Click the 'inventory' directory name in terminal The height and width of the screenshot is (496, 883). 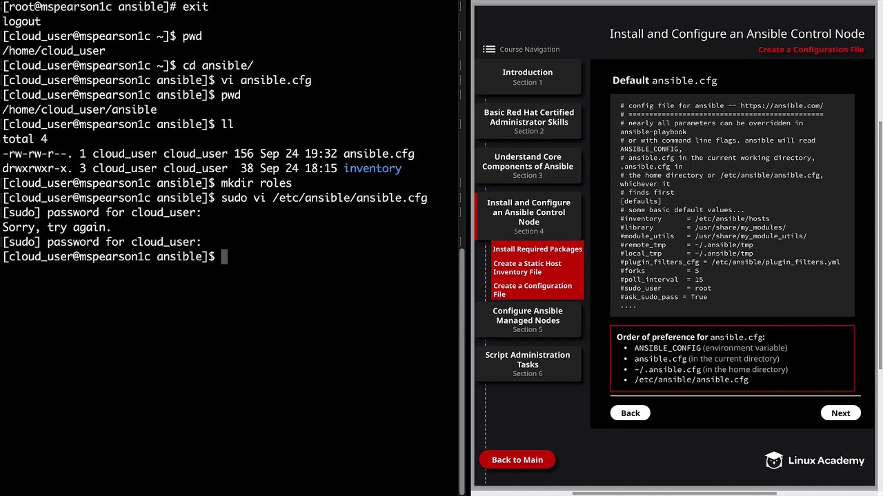pyautogui.click(x=373, y=169)
